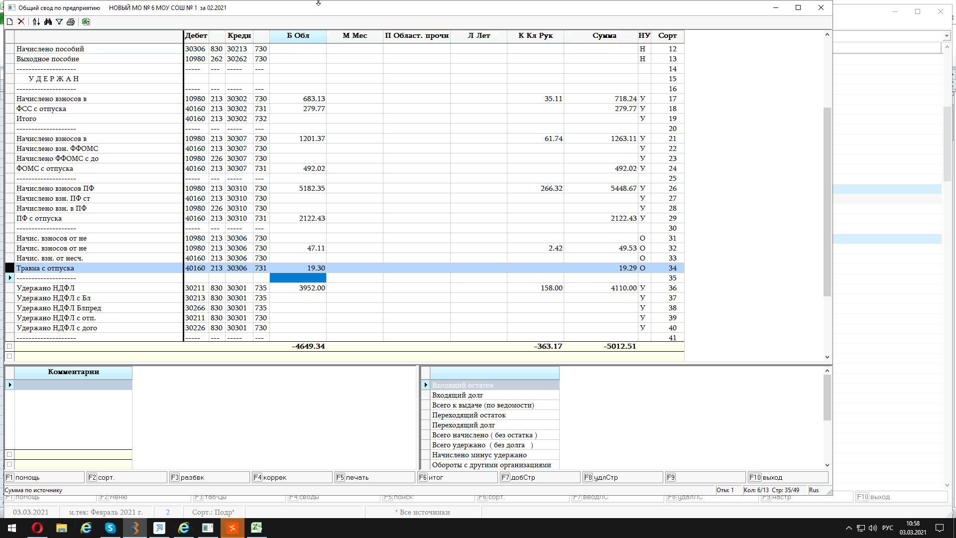Click F4 коррек button
The image size is (956, 538).
[292, 477]
